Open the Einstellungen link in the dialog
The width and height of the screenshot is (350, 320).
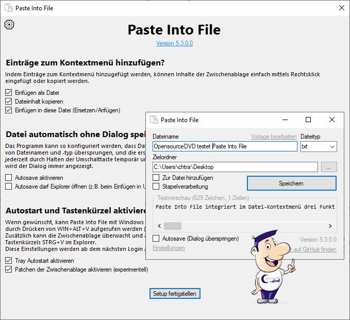169,248
